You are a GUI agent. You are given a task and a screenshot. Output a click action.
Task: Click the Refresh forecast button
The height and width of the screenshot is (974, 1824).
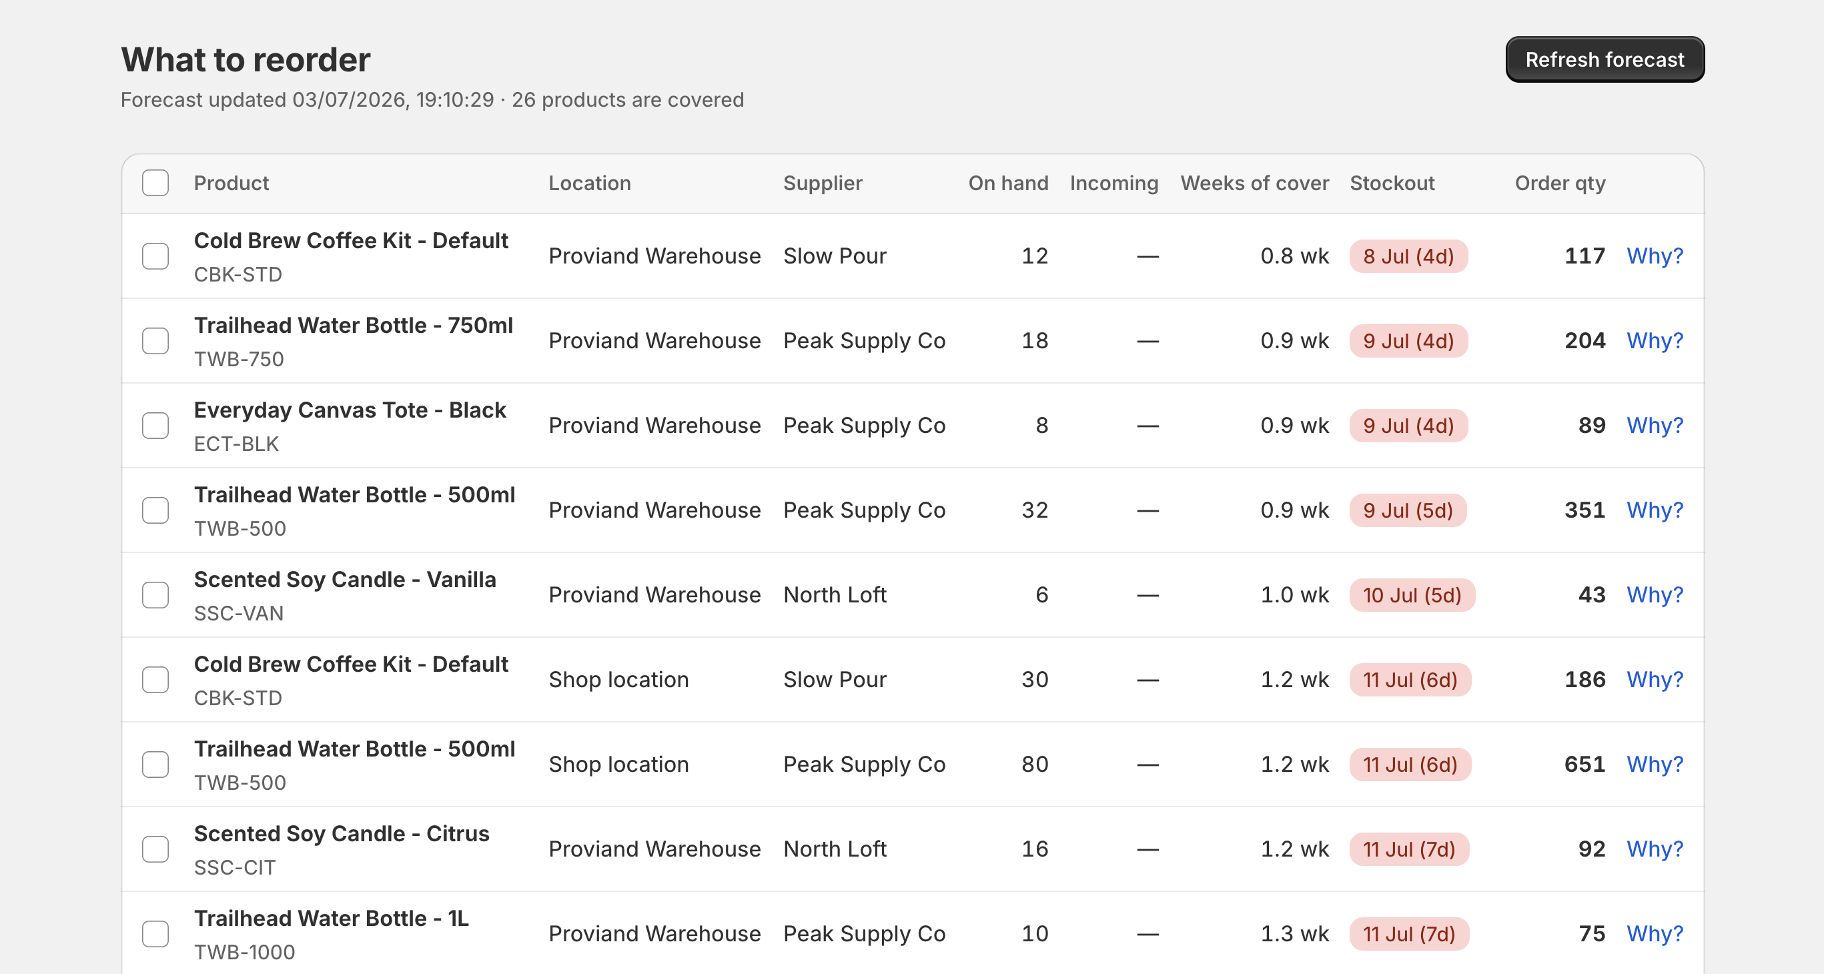pyautogui.click(x=1605, y=59)
